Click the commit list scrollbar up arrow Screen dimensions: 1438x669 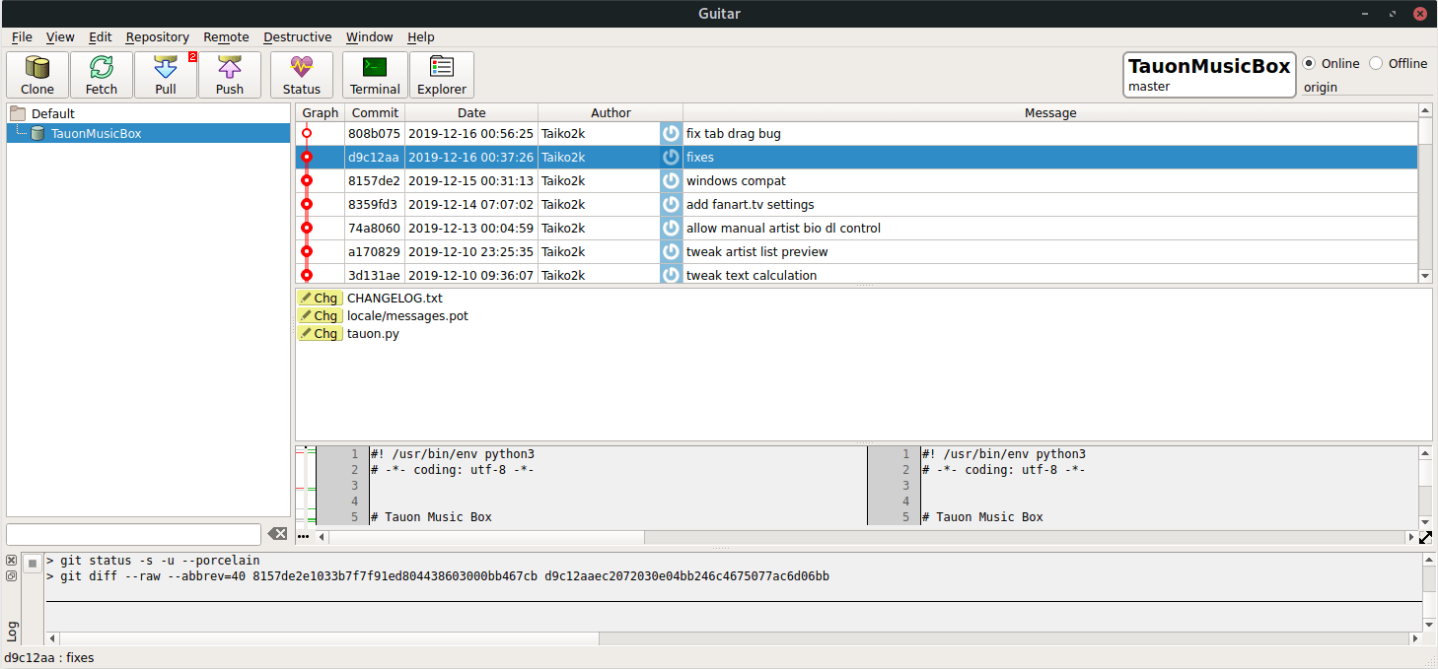[1425, 111]
